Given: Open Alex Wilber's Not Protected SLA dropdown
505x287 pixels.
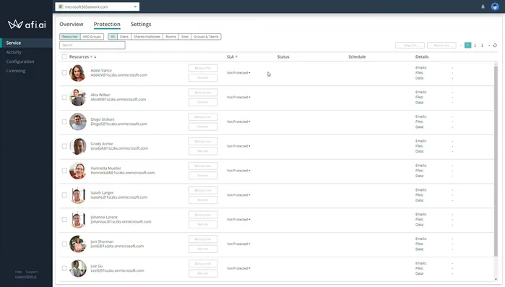Looking at the screenshot, I should [x=238, y=98].
